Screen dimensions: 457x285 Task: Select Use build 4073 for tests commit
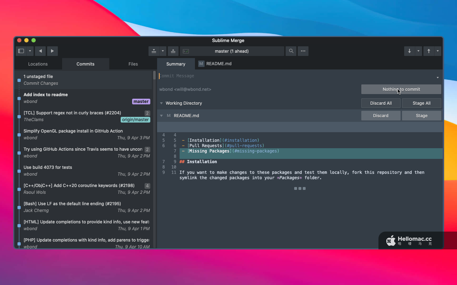84,171
